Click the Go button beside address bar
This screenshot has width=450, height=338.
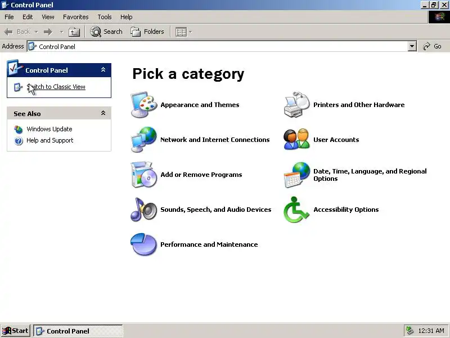click(x=433, y=46)
